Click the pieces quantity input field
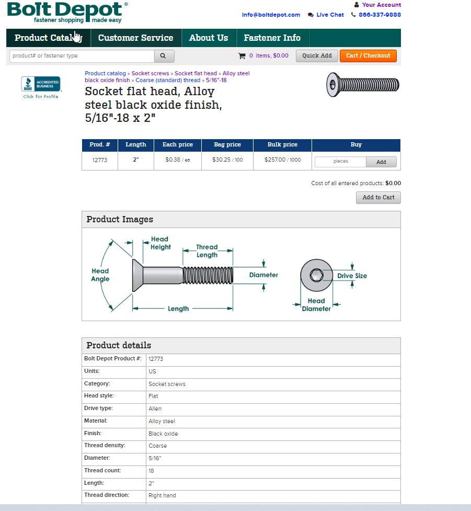Screen dimensions: 471x511 click(x=340, y=161)
